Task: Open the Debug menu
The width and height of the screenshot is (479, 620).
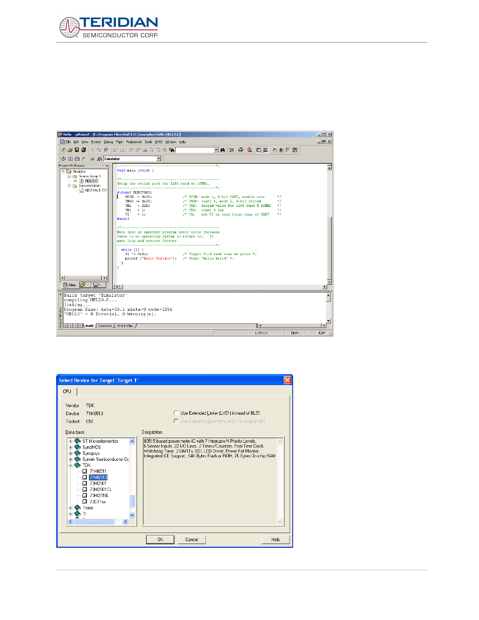Action: pyautogui.click(x=108, y=142)
